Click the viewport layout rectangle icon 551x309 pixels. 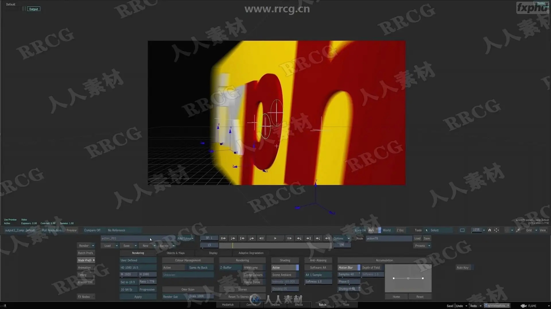462,230
